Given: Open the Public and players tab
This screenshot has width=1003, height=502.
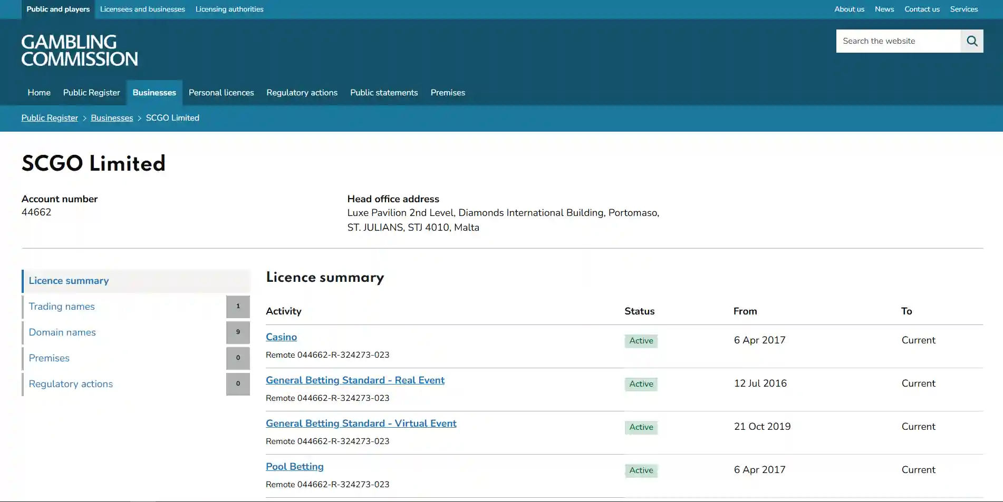Looking at the screenshot, I should click(x=58, y=9).
